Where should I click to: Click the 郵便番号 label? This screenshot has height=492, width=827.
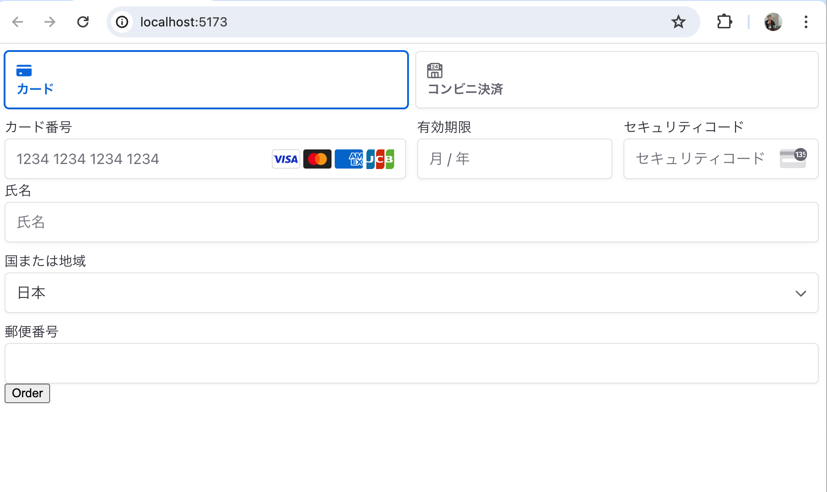tap(32, 332)
